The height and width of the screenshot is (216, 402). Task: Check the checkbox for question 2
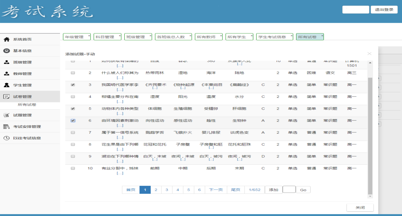[x=73, y=73]
